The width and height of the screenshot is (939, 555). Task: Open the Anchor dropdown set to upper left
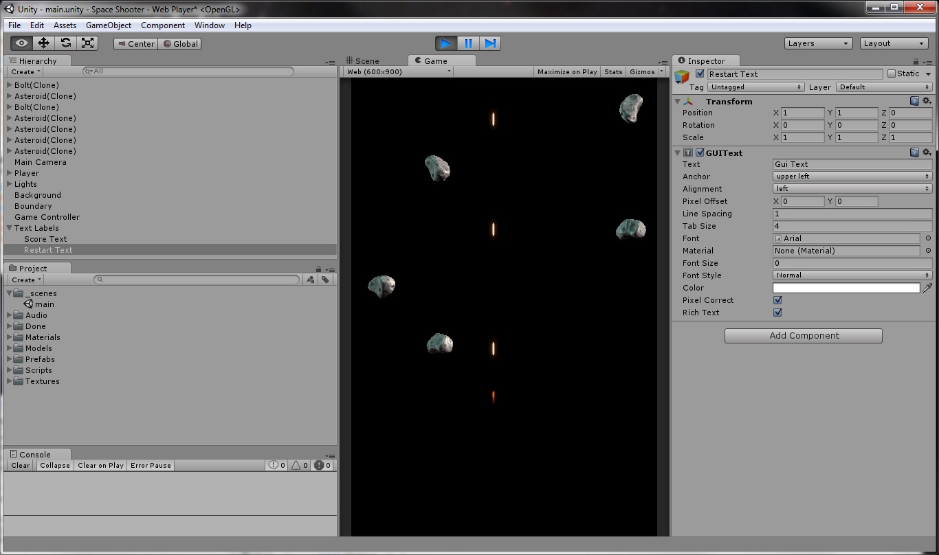pos(852,177)
